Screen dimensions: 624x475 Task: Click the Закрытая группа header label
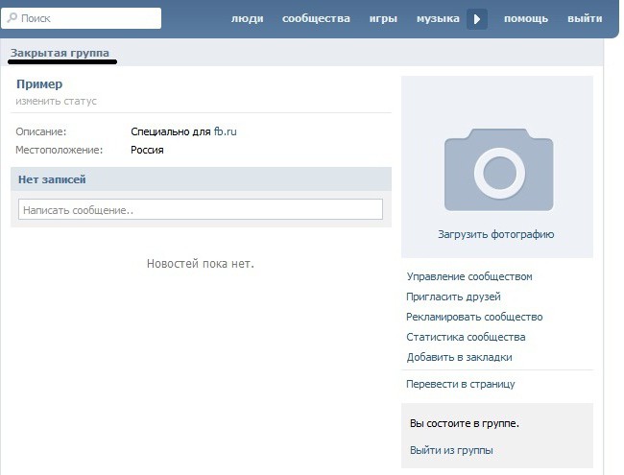60,53
